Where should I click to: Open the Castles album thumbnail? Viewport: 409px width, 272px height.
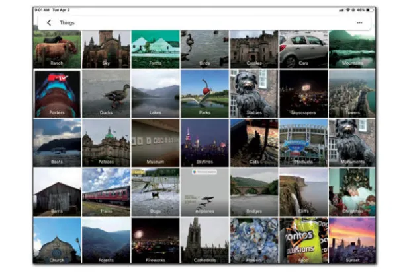point(253,49)
